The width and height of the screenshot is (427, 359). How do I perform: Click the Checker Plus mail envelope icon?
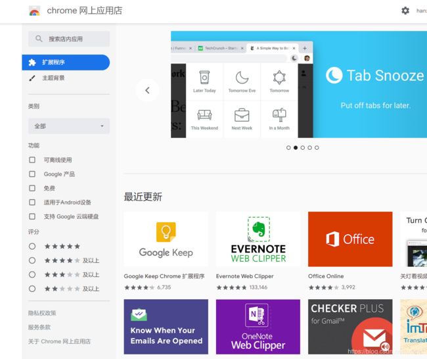click(374, 338)
